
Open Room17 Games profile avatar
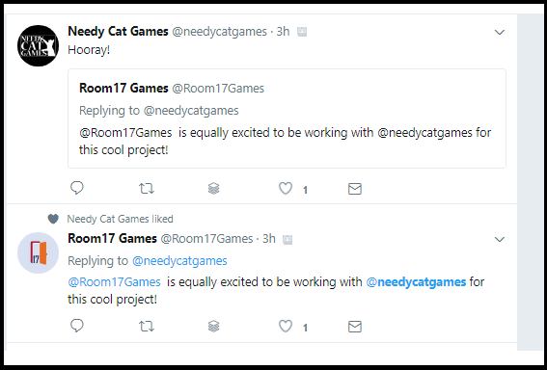click(38, 253)
